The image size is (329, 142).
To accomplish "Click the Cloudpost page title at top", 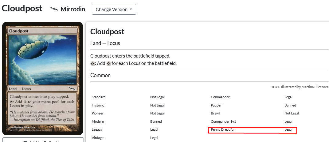I will coord(22,9).
